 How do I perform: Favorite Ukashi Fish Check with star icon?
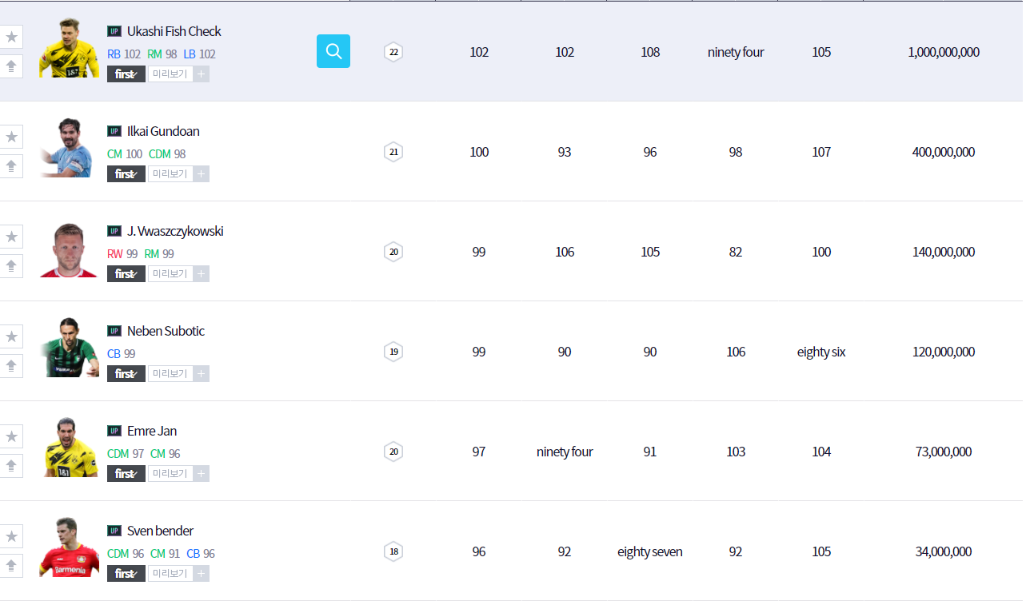coord(11,37)
